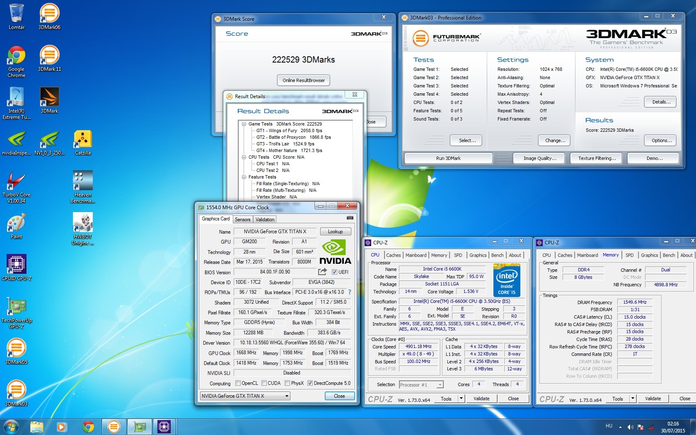The height and width of the screenshot is (435, 696).
Task: Click the HU language indicator in taskbar
Action: click(x=609, y=426)
